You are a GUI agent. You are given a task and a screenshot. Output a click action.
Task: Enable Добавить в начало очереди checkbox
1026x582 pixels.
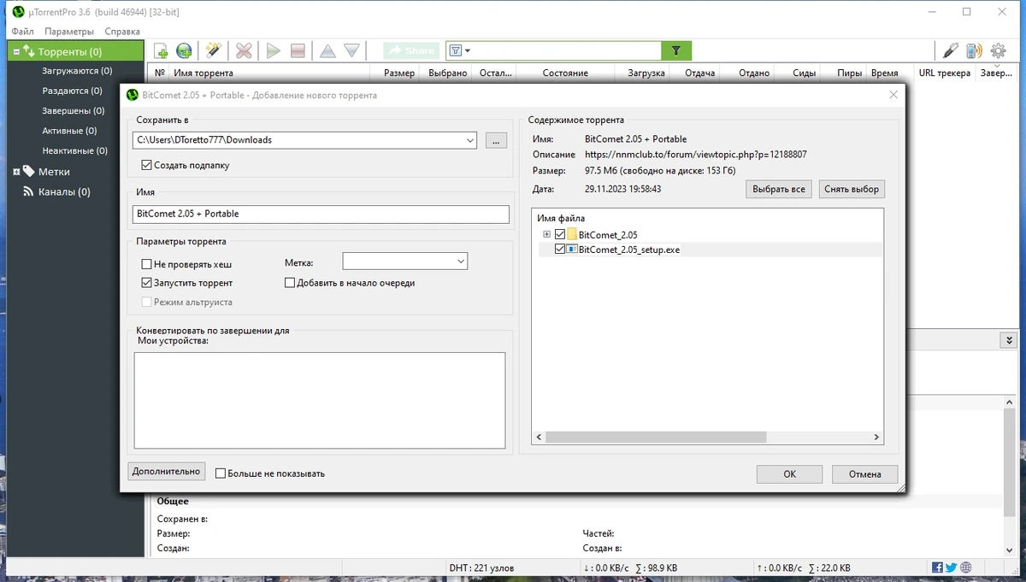(x=290, y=282)
